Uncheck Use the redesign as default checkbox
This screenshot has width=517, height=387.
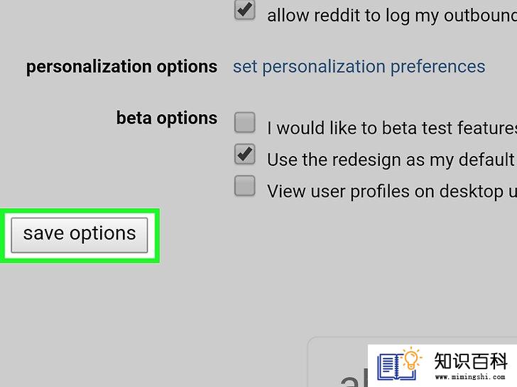click(x=244, y=154)
